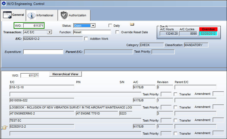Check Transfer in the TEST EC row
The width and height of the screenshot is (227, 139).
coord(175,120)
